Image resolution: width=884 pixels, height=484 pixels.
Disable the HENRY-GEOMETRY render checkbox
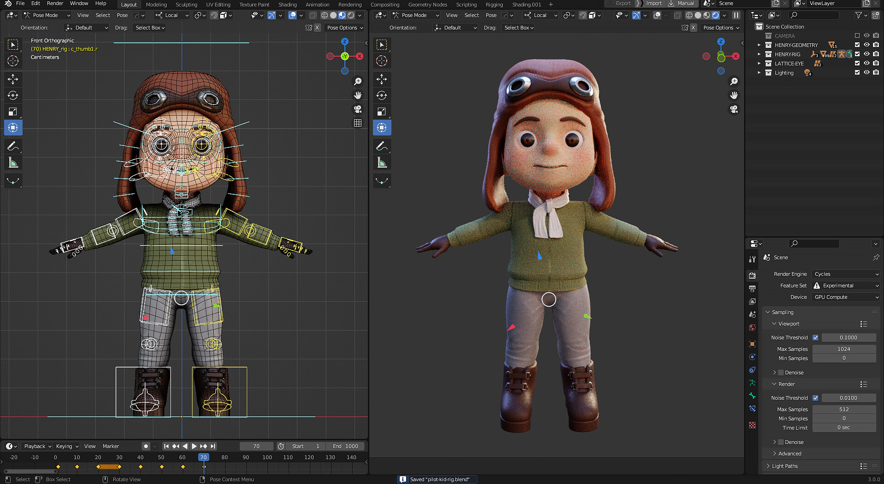tap(876, 45)
